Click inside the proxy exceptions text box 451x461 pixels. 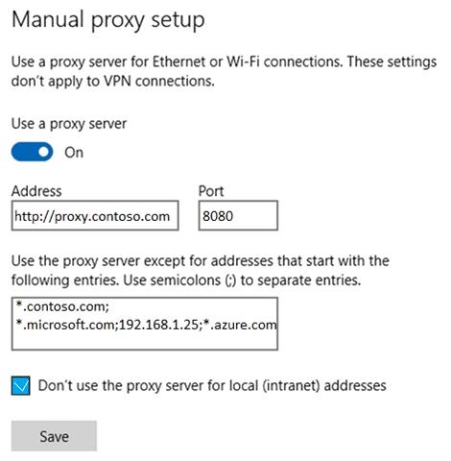pos(145,324)
